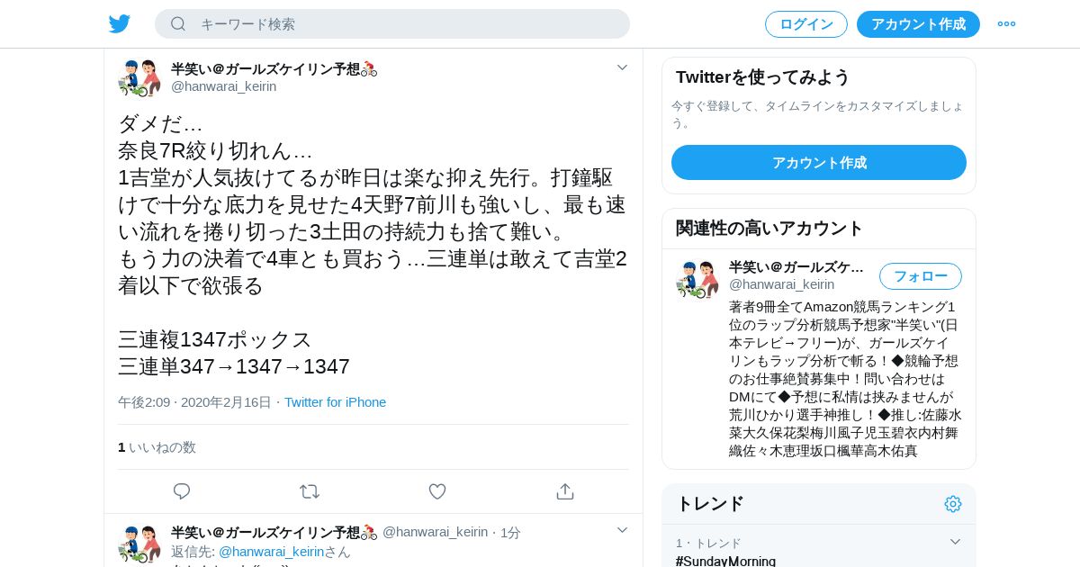Open the Twitter for iPhone link

pyautogui.click(x=335, y=402)
